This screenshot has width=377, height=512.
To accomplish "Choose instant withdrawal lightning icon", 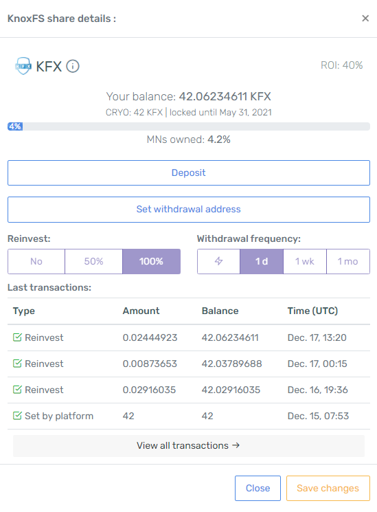I will click(x=218, y=262).
